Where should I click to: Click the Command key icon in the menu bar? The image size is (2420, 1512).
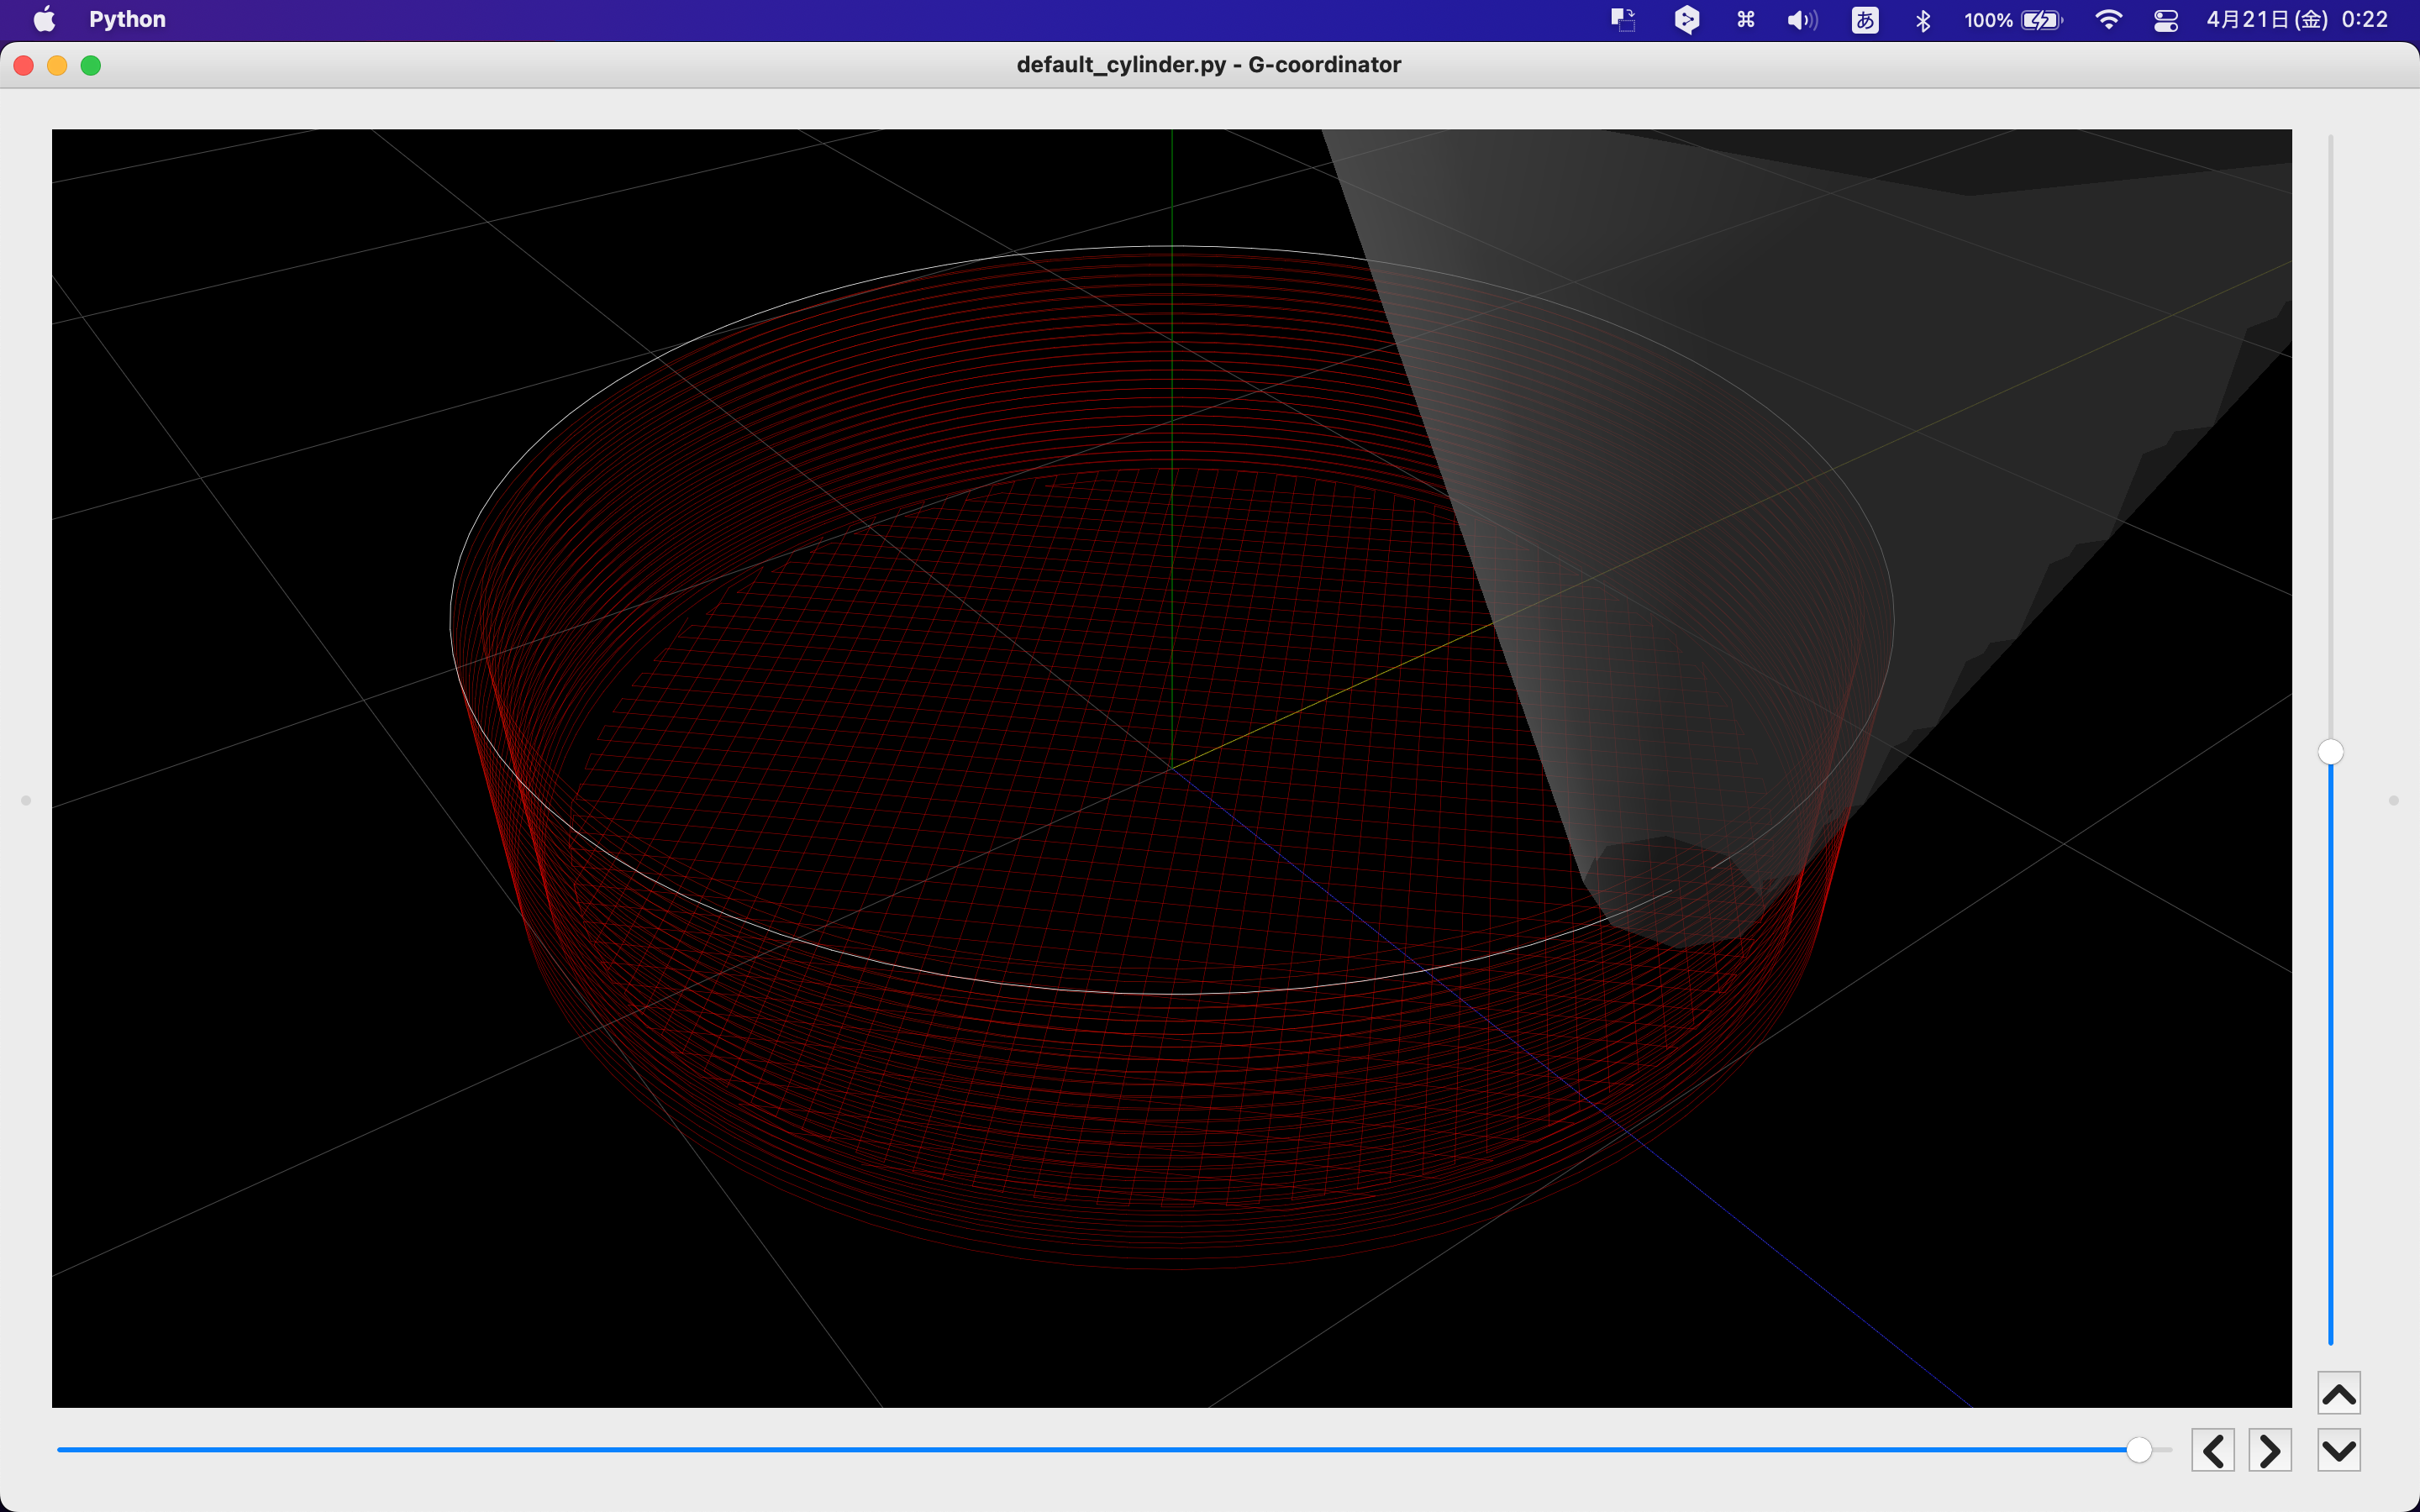1746,19
